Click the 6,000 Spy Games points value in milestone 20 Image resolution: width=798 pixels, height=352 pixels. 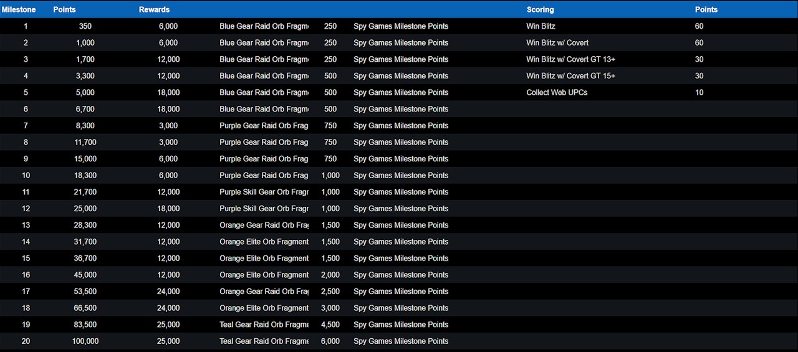tap(330, 341)
